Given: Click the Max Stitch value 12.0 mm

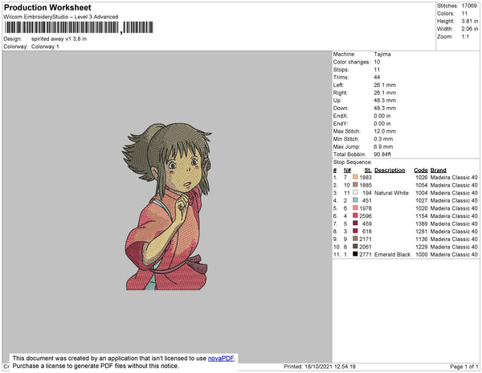Looking at the screenshot, I should (383, 131).
